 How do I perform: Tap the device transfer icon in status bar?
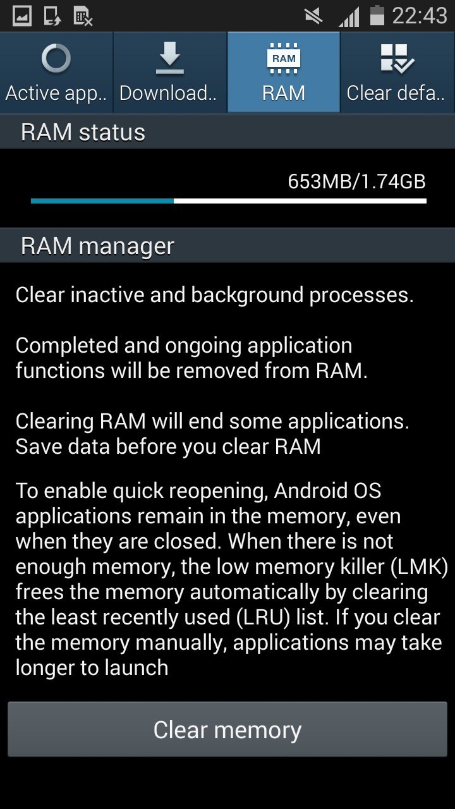coord(52,16)
